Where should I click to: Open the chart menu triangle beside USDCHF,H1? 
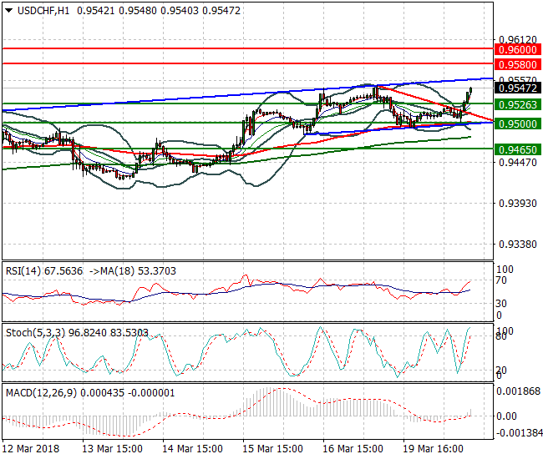point(9,11)
